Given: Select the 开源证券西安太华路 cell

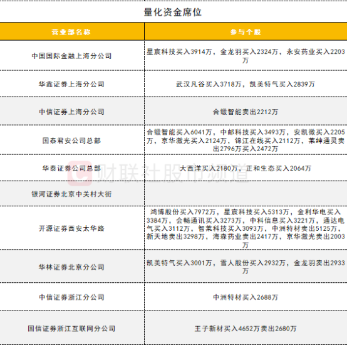Looking at the screenshot, I should tap(71, 228).
